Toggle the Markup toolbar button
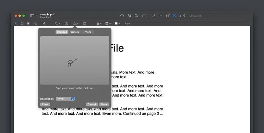 point(175,16)
